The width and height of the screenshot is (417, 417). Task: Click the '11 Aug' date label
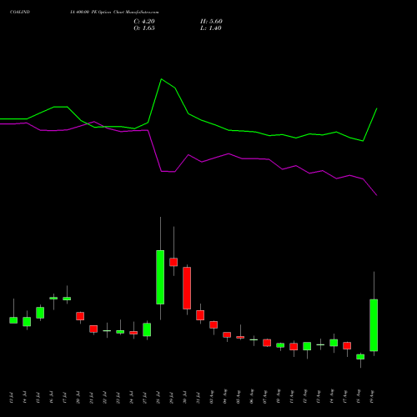292,397
